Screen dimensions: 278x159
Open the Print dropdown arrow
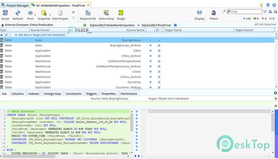(x=35, y=15)
